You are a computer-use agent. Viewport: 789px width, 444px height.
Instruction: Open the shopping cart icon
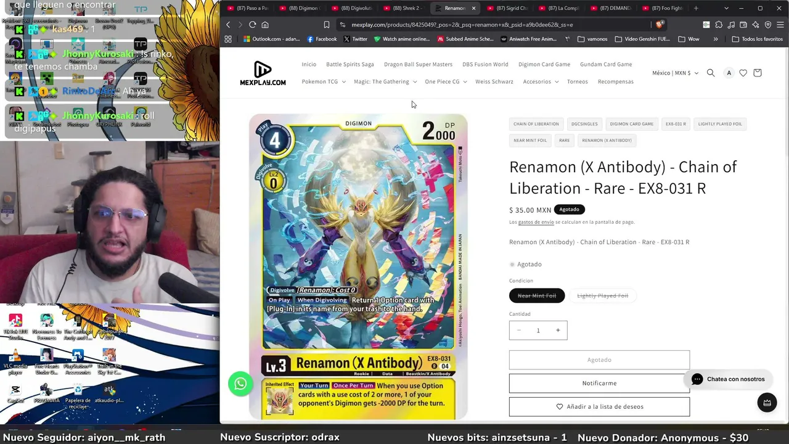[758, 73]
